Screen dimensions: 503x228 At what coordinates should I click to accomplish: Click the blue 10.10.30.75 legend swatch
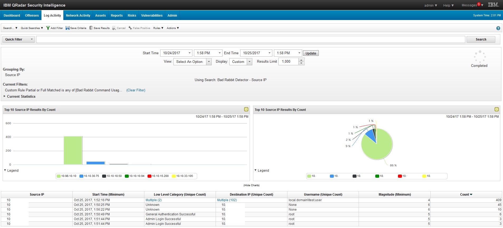81,176
